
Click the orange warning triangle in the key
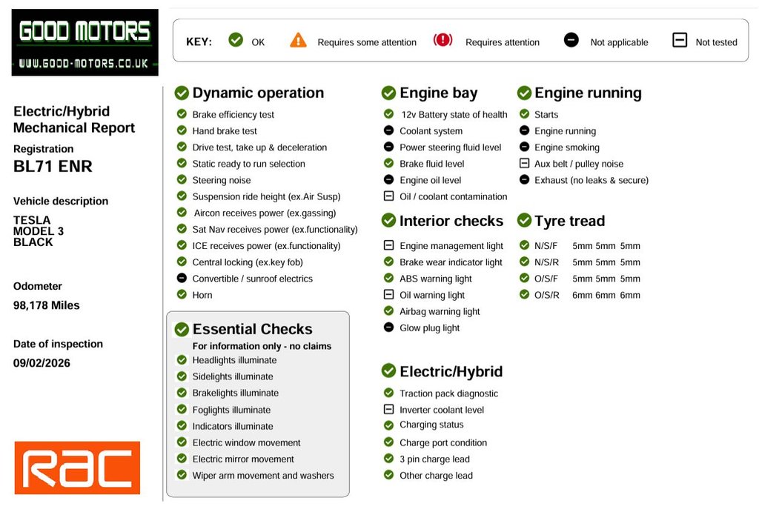298,40
